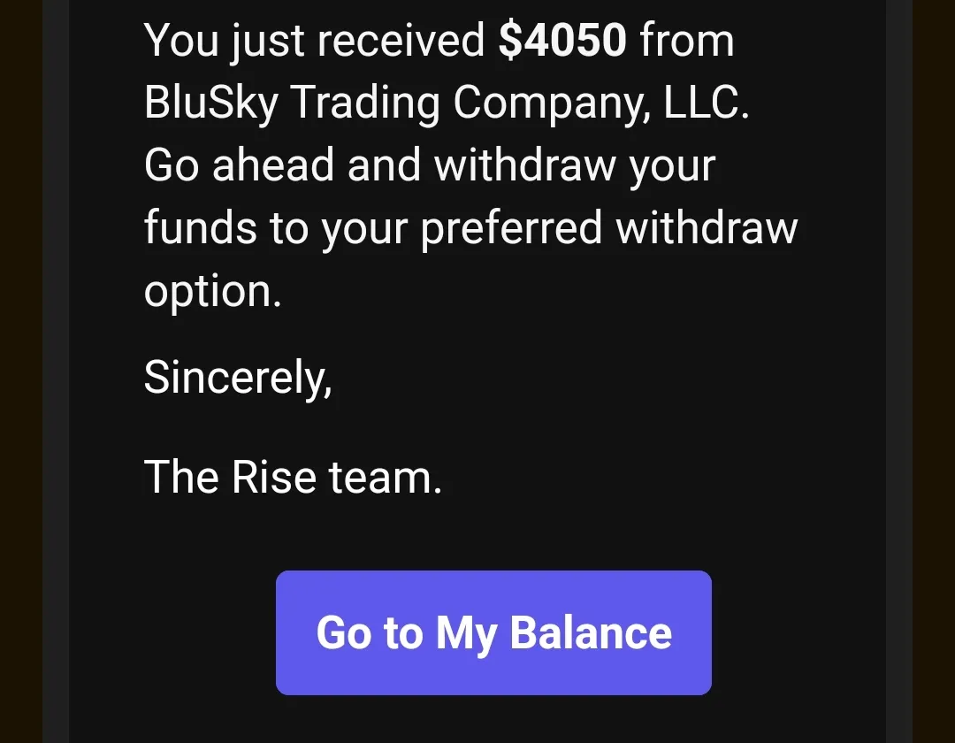Click the bold $4050 amount
The image size is (955, 743).
[x=562, y=41]
